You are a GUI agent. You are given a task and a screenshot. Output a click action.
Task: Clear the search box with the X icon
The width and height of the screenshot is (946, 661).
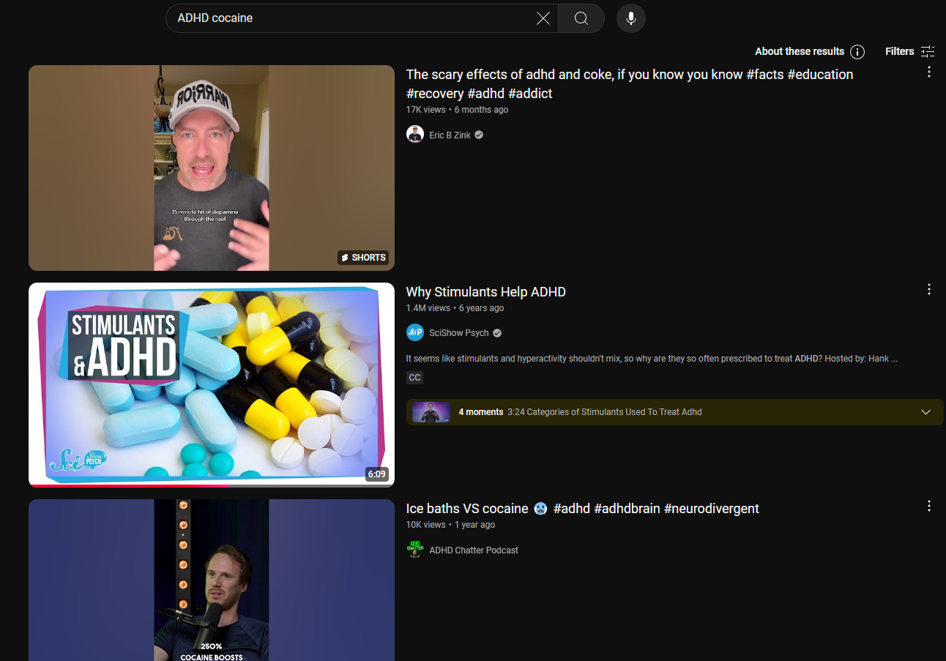point(543,18)
